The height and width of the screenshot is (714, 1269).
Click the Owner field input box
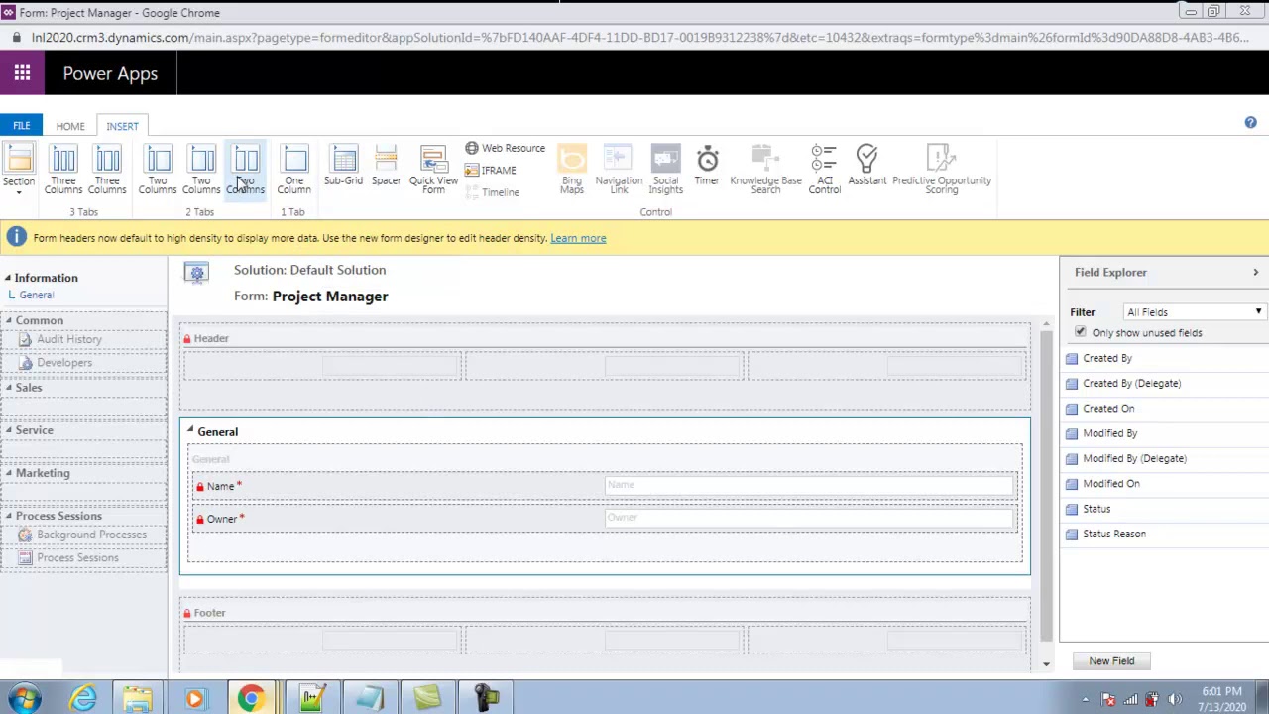[x=809, y=518]
